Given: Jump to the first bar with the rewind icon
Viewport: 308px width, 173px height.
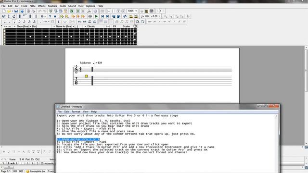Looking at the screenshot, I should click(x=103, y=16).
